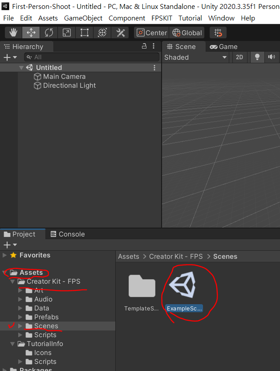Viewport: 280px width, 371px height.
Task: Select the Rect tool
Action: (85, 33)
